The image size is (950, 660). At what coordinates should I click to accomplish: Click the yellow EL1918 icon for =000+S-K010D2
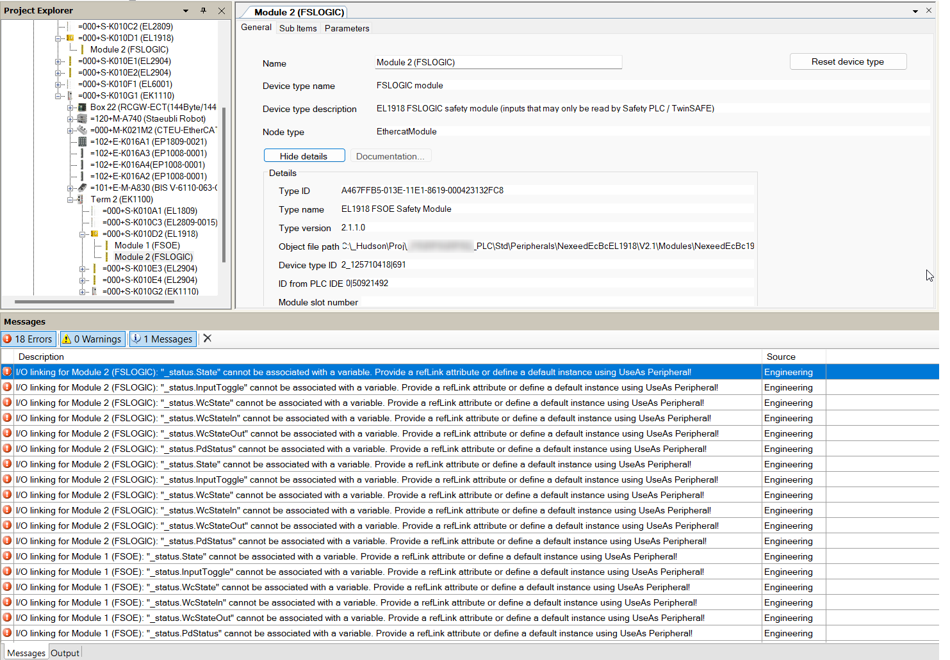click(x=94, y=234)
